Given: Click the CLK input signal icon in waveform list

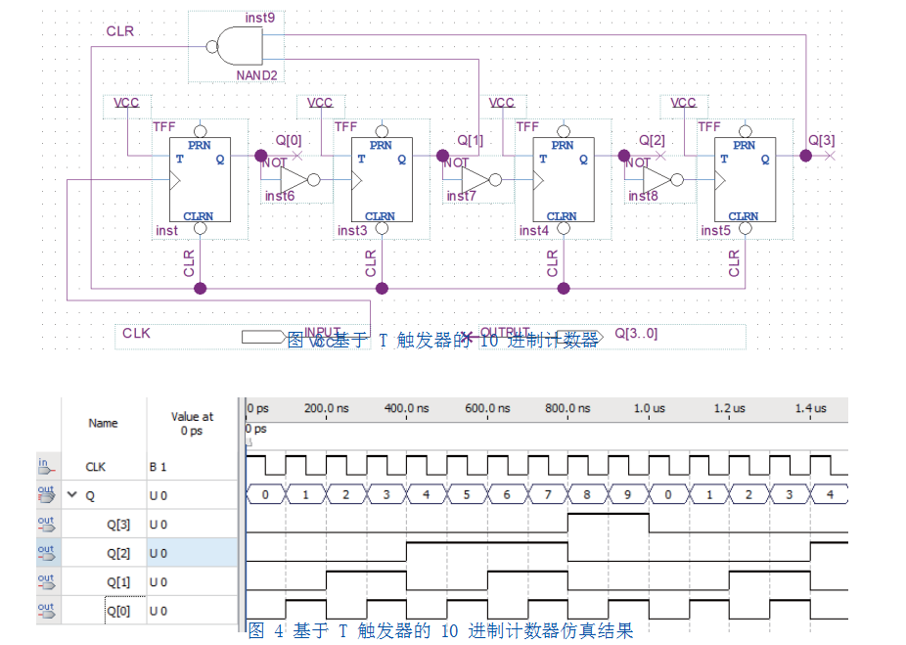Looking at the screenshot, I should [x=46, y=467].
